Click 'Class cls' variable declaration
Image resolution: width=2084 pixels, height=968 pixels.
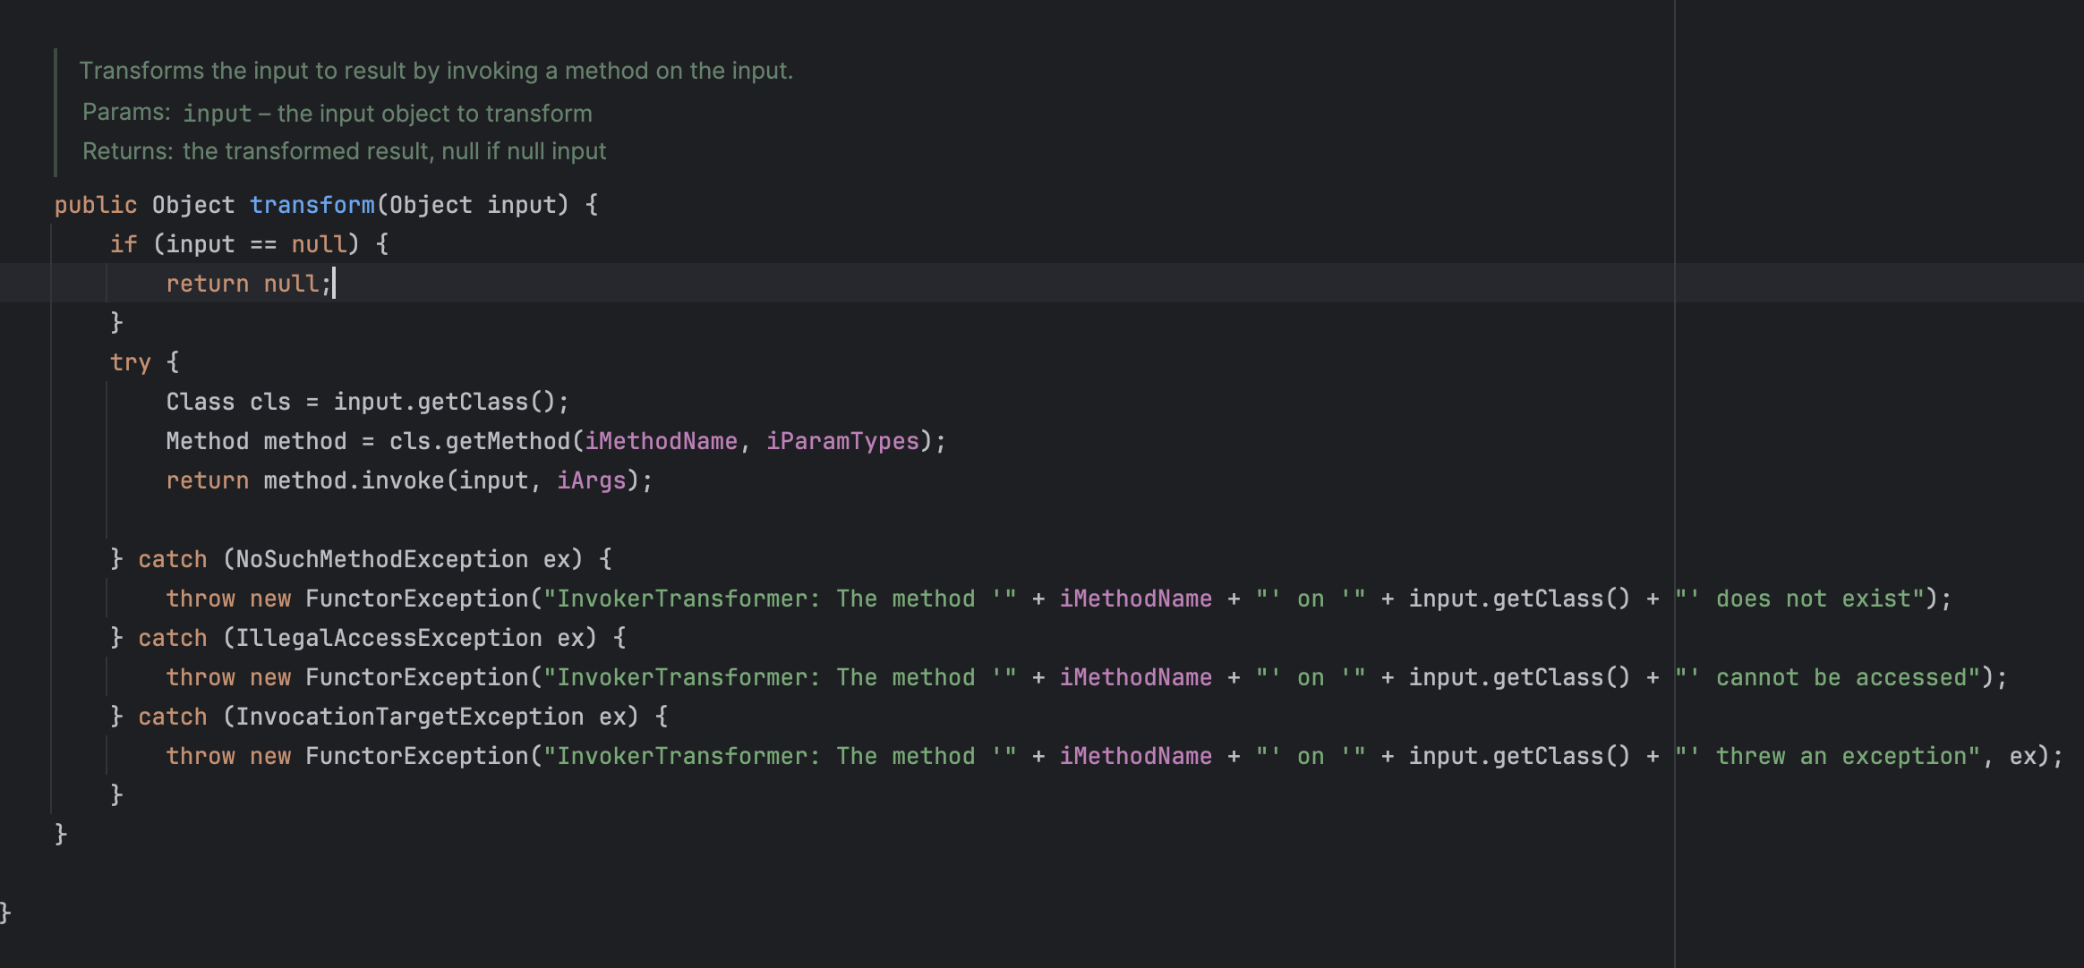click(x=228, y=402)
